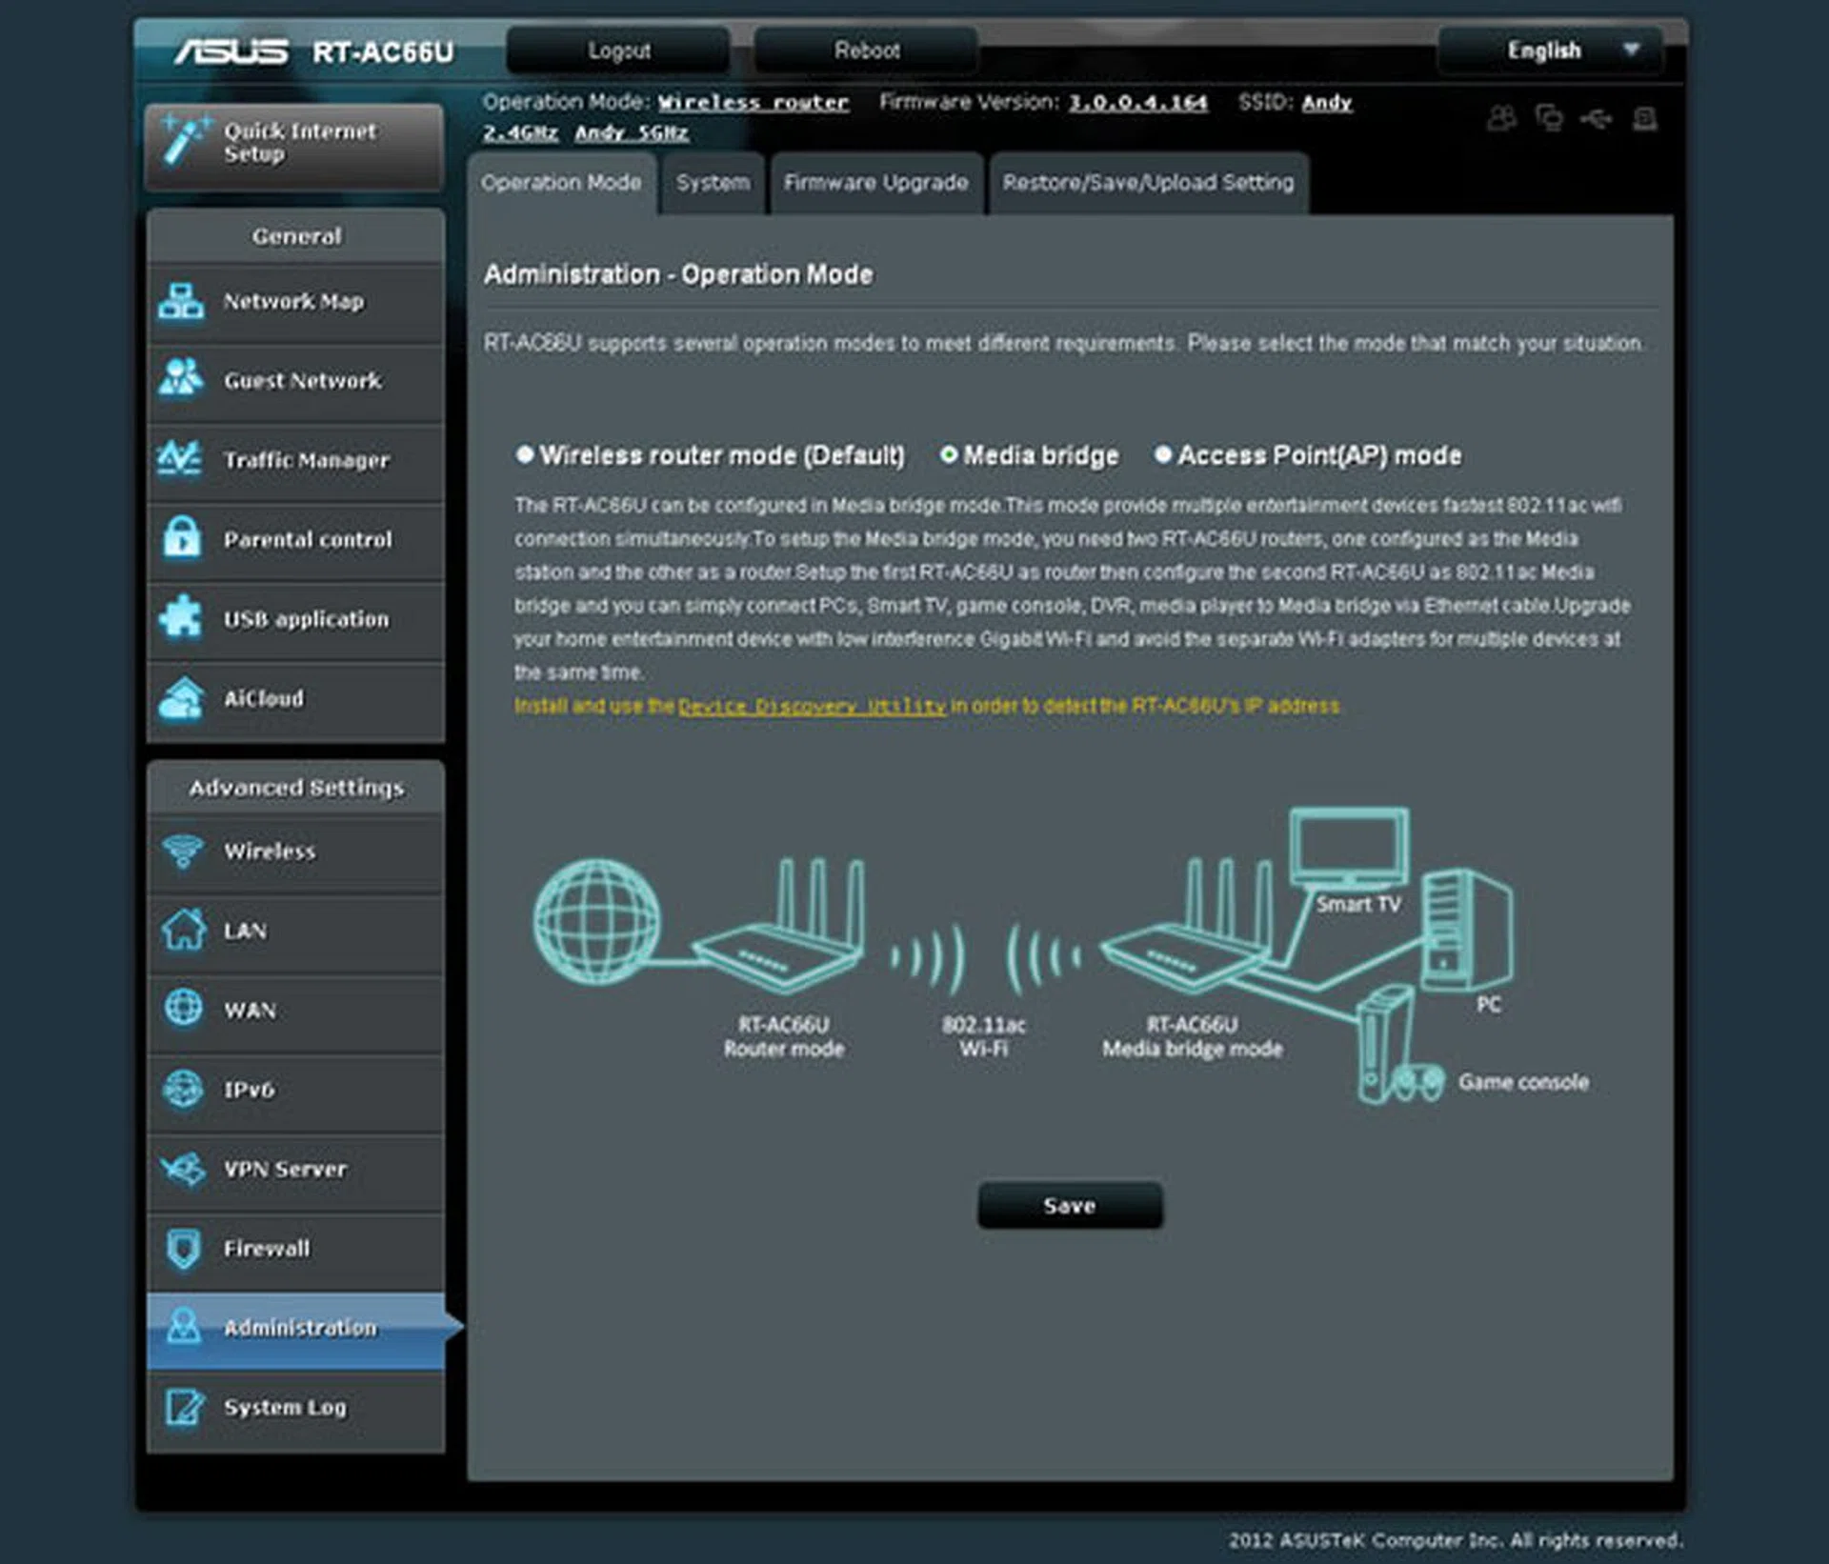Click the Reboot button
This screenshot has height=1564, width=1829.
click(x=866, y=50)
